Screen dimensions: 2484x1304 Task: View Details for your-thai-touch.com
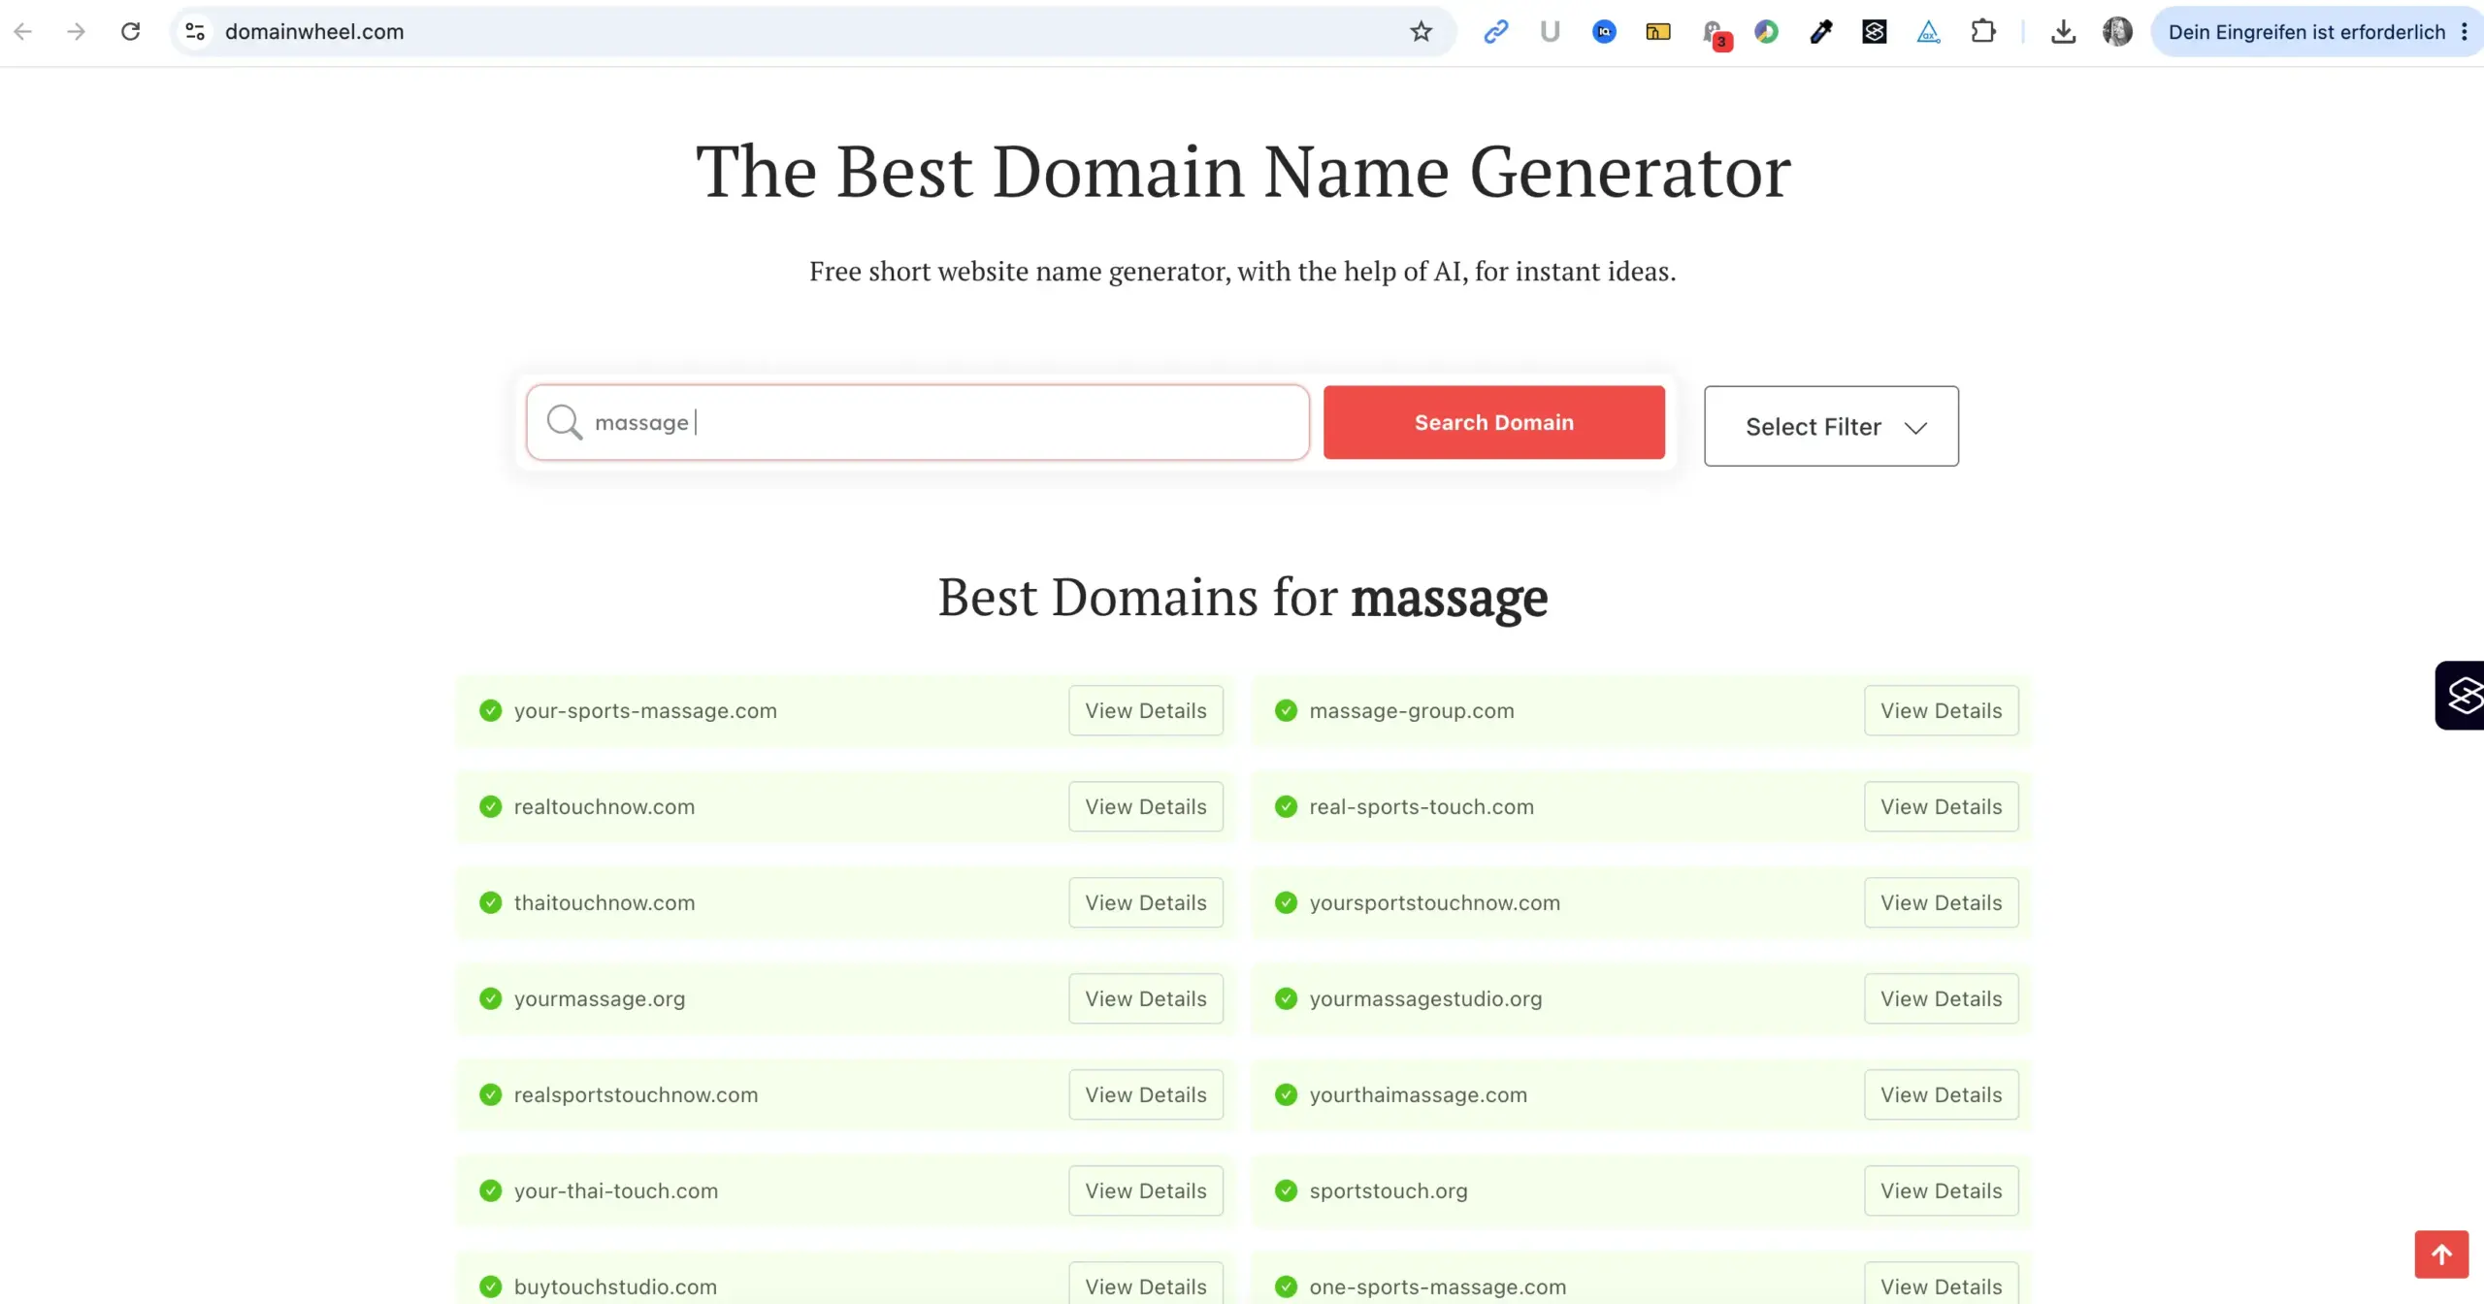pyautogui.click(x=1146, y=1190)
